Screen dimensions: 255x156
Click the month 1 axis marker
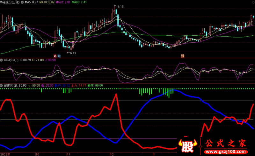tap(154, 154)
